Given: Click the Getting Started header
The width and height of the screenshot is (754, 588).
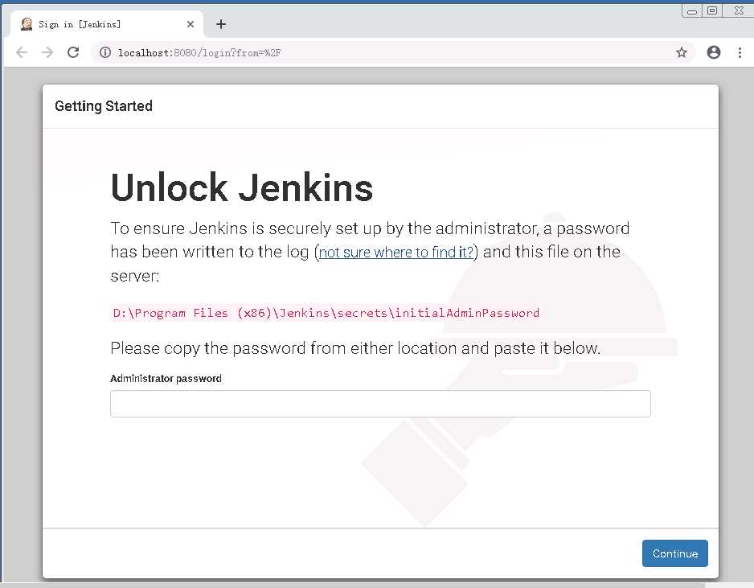Looking at the screenshot, I should pyautogui.click(x=104, y=106).
